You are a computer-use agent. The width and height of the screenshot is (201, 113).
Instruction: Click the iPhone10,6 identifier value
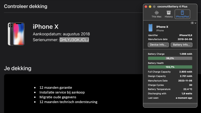tap(186, 35)
